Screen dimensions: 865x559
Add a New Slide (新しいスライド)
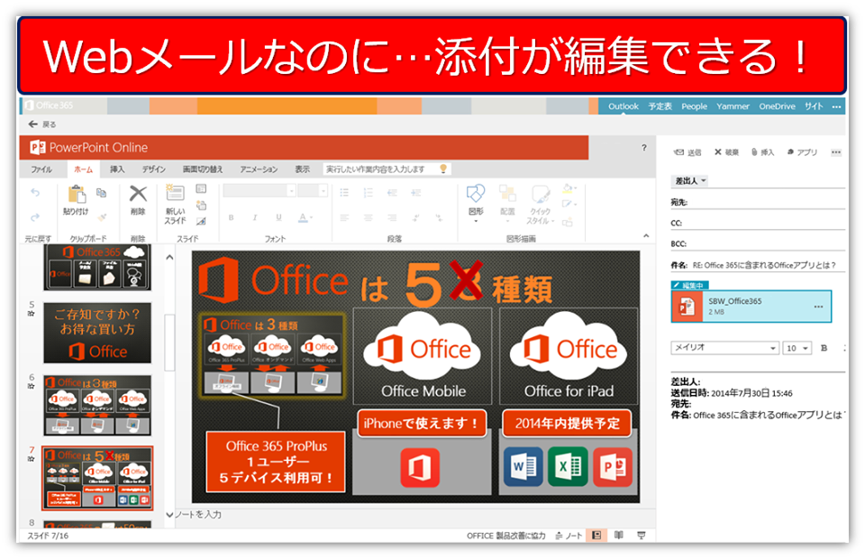[176, 204]
